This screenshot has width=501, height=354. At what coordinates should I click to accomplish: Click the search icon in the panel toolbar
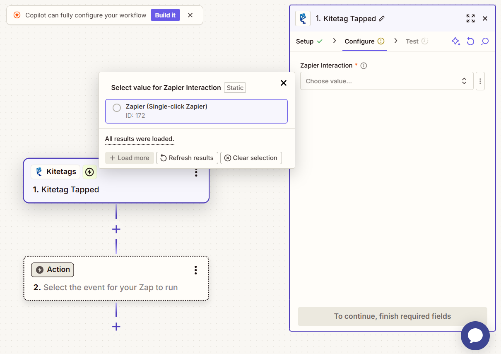[x=485, y=41]
